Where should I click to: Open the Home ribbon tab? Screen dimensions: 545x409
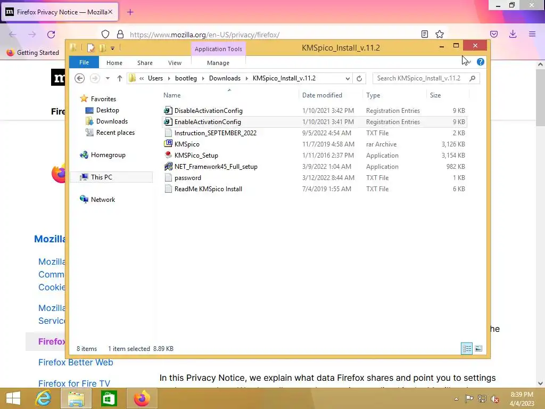(114, 63)
